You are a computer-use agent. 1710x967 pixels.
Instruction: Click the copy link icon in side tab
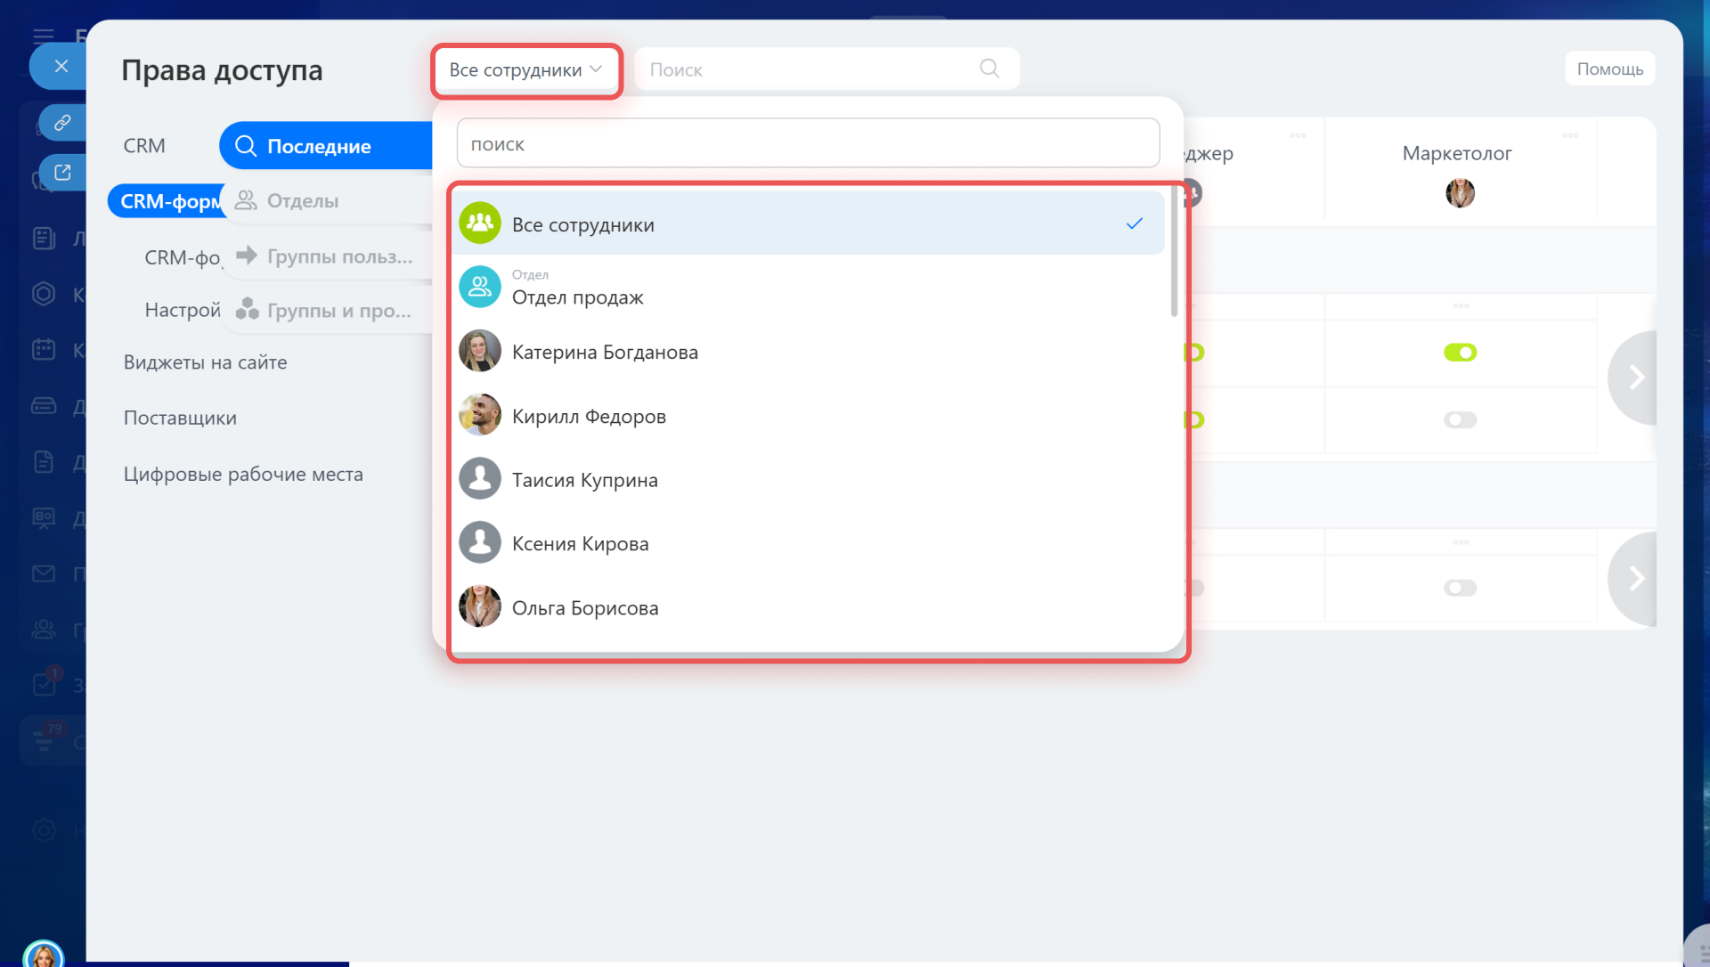click(x=62, y=122)
